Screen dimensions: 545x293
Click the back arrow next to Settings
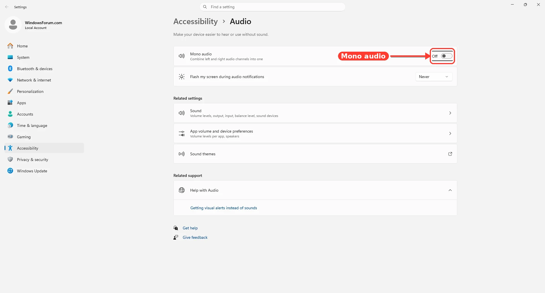[7, 7]
